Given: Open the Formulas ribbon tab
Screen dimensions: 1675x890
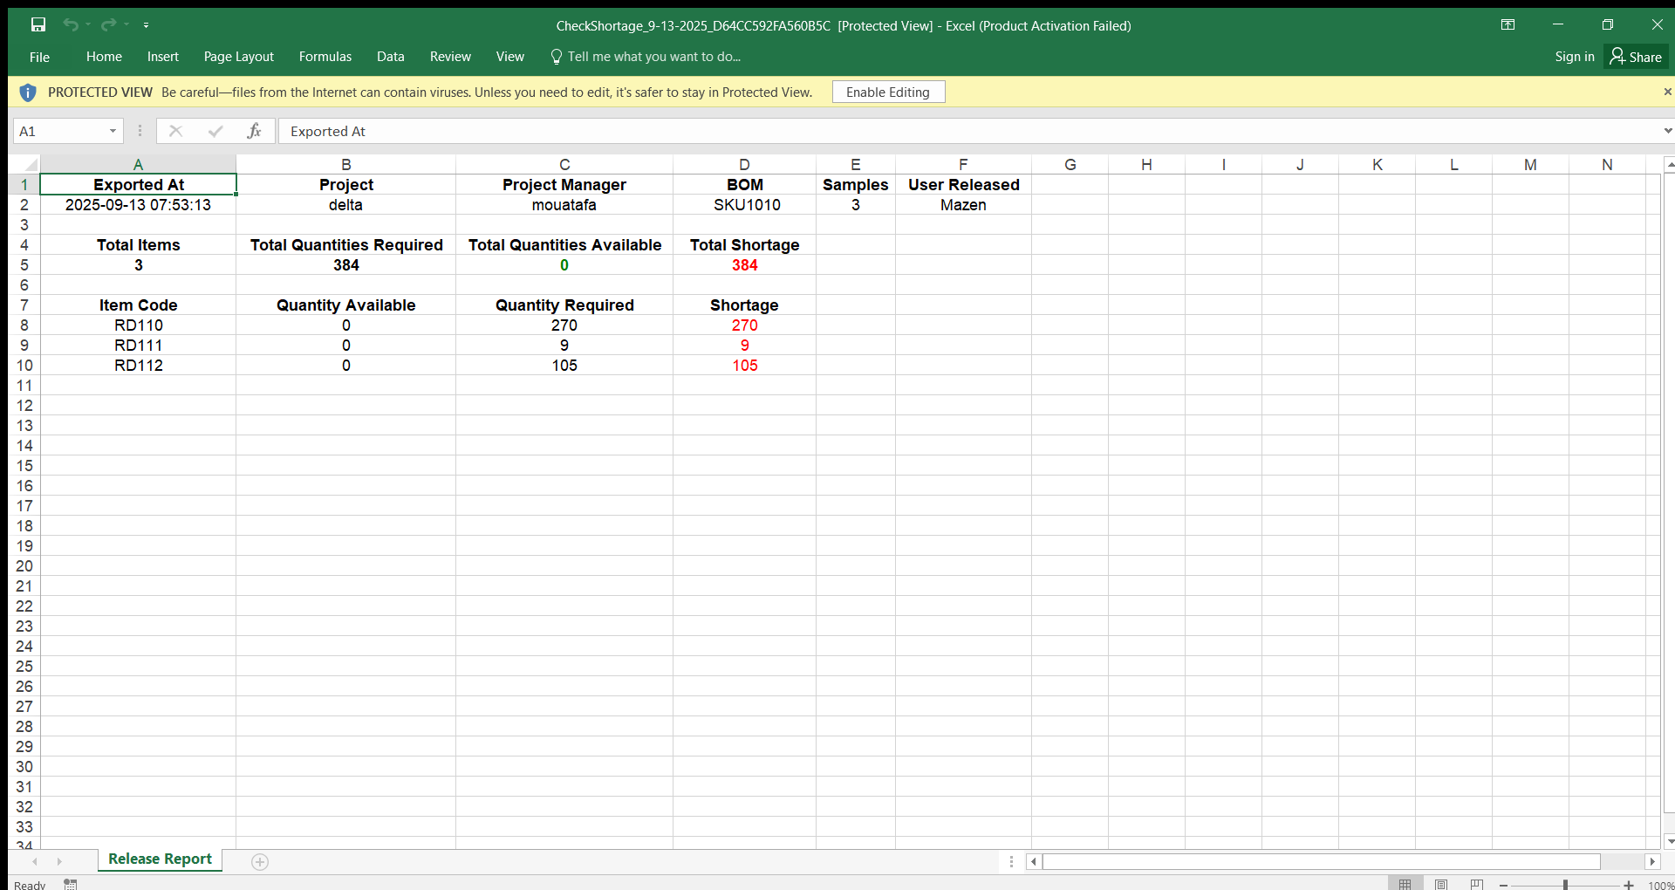Looking at the screenshot, I should (x=325, y=57).
